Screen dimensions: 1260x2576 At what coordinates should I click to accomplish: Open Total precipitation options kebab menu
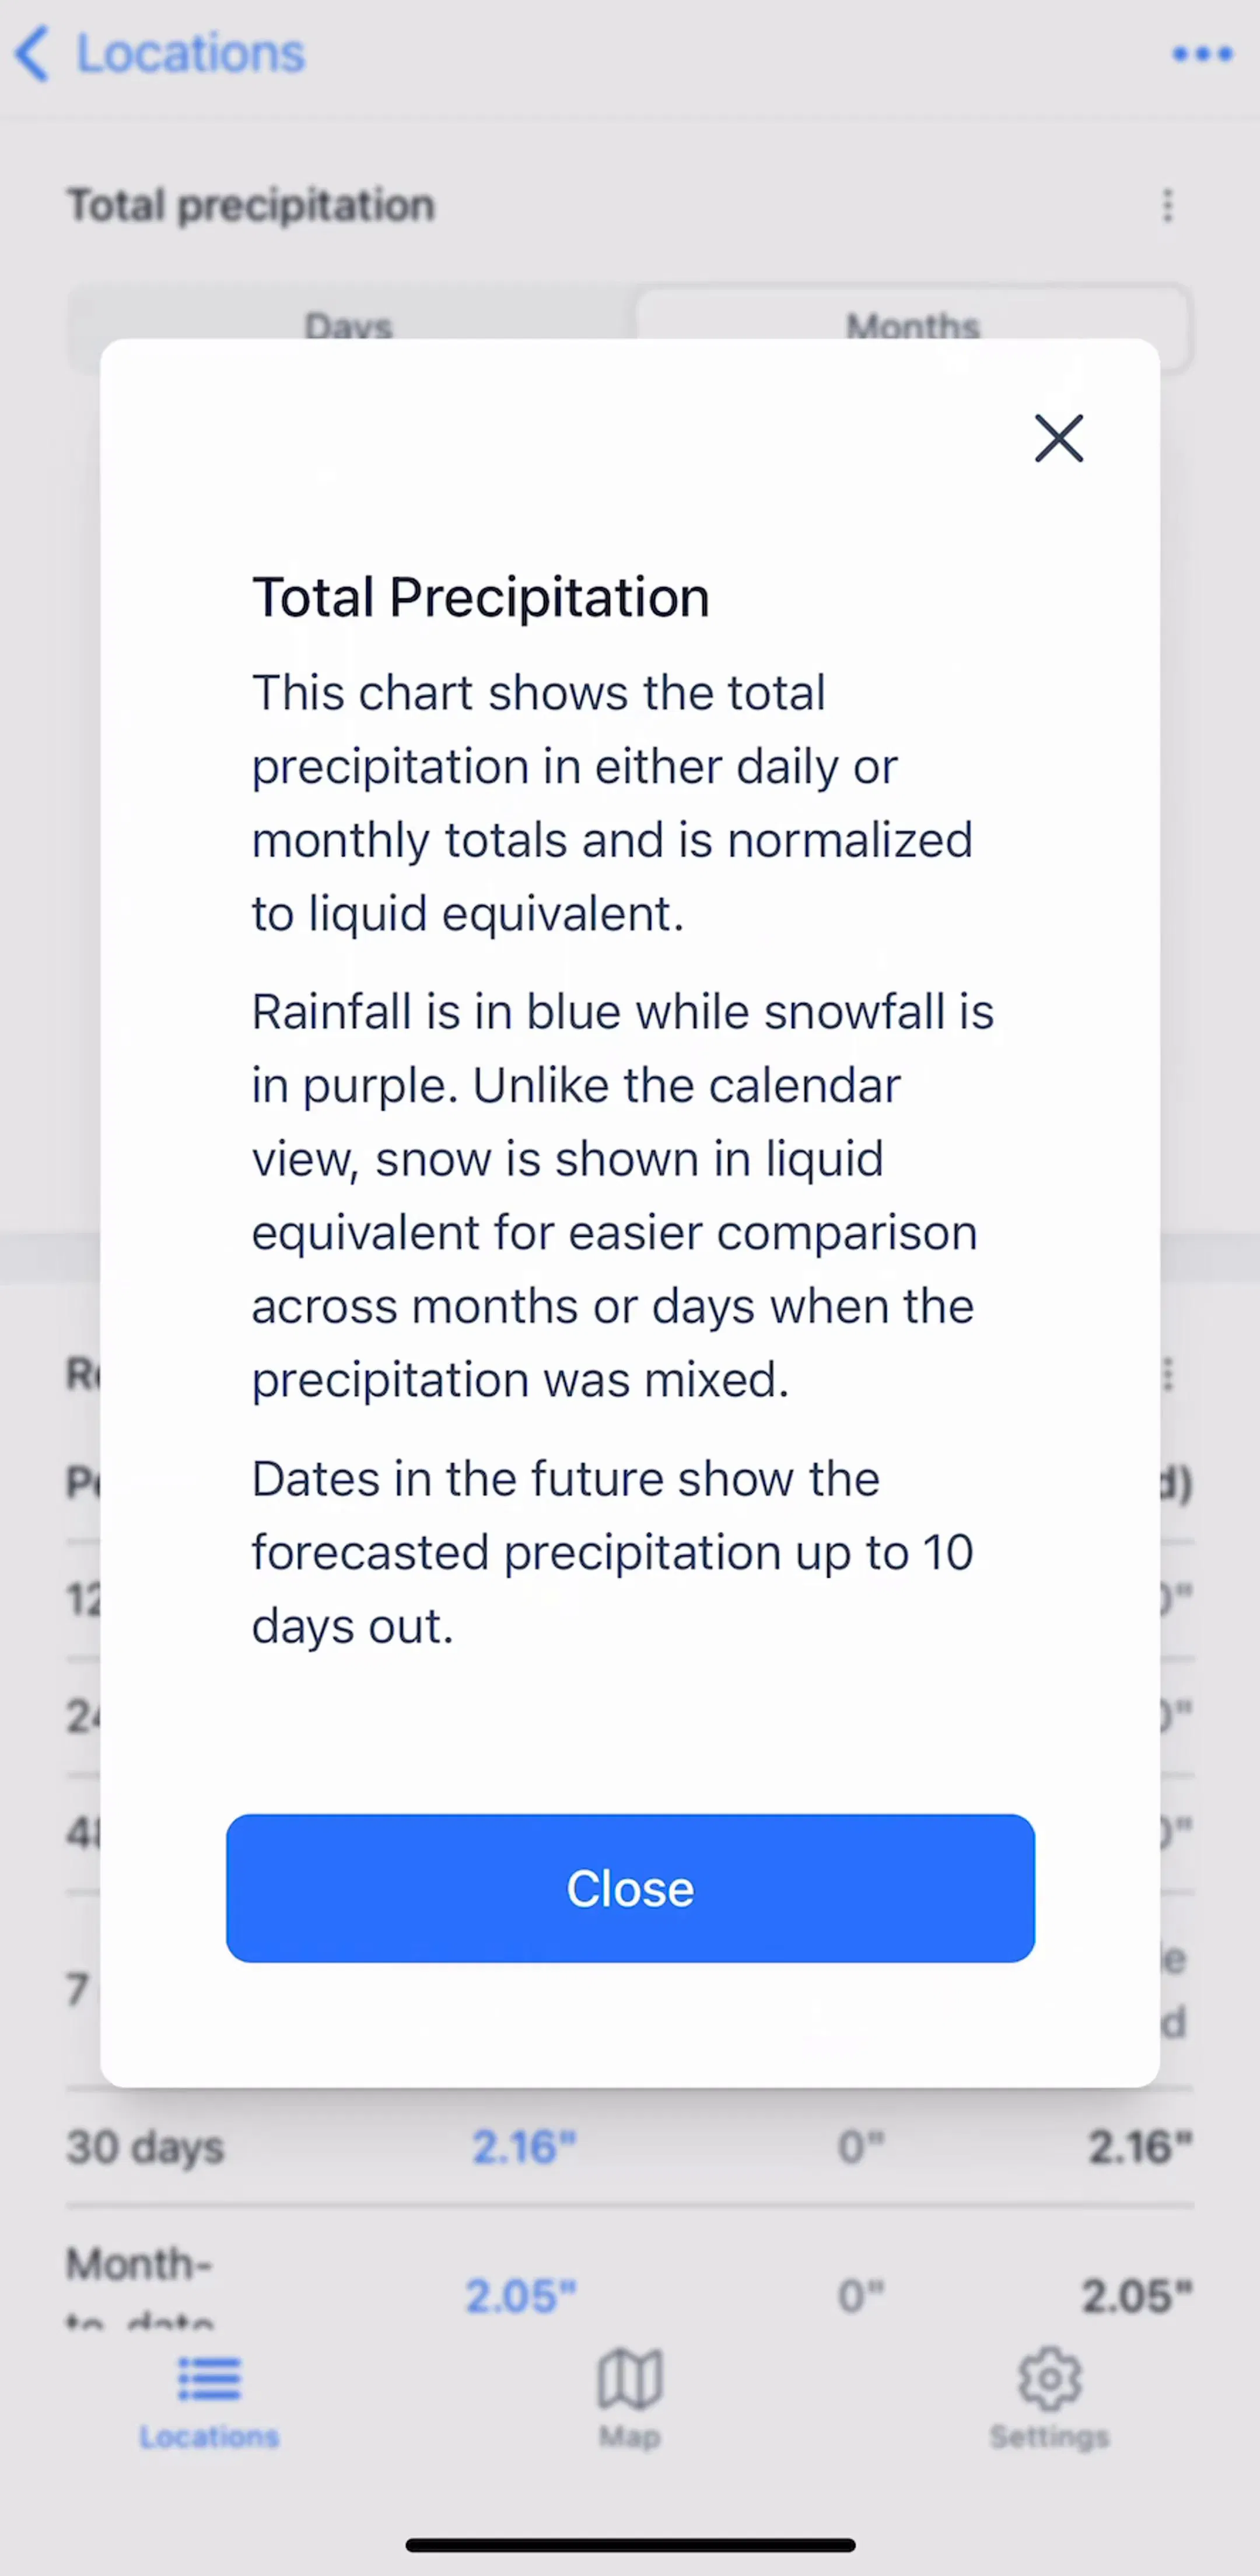tap(1167, 205)
